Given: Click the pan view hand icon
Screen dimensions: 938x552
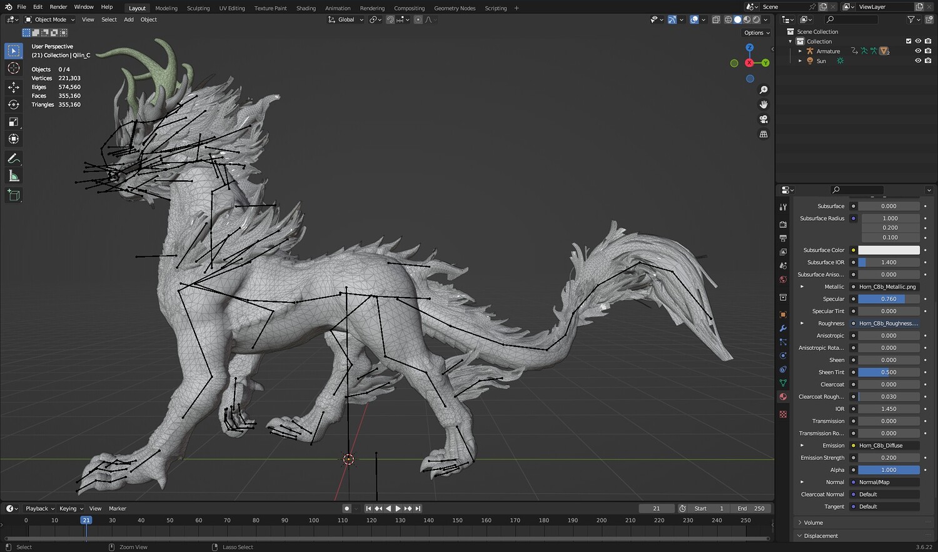Looking at the screenshot, I should point(764,104).
